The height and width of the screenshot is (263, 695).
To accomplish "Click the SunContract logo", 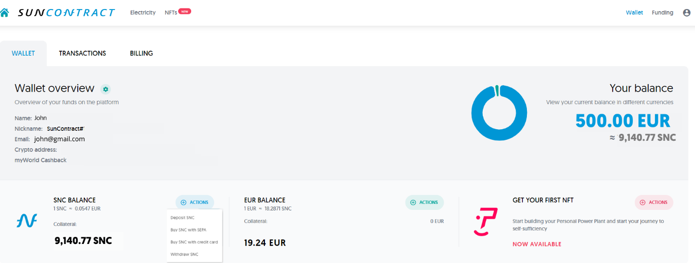I will (66, 13).
